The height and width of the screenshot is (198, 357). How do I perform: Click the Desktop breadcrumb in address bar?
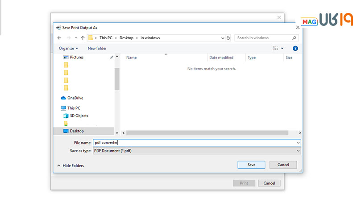[x=126, y=38]
